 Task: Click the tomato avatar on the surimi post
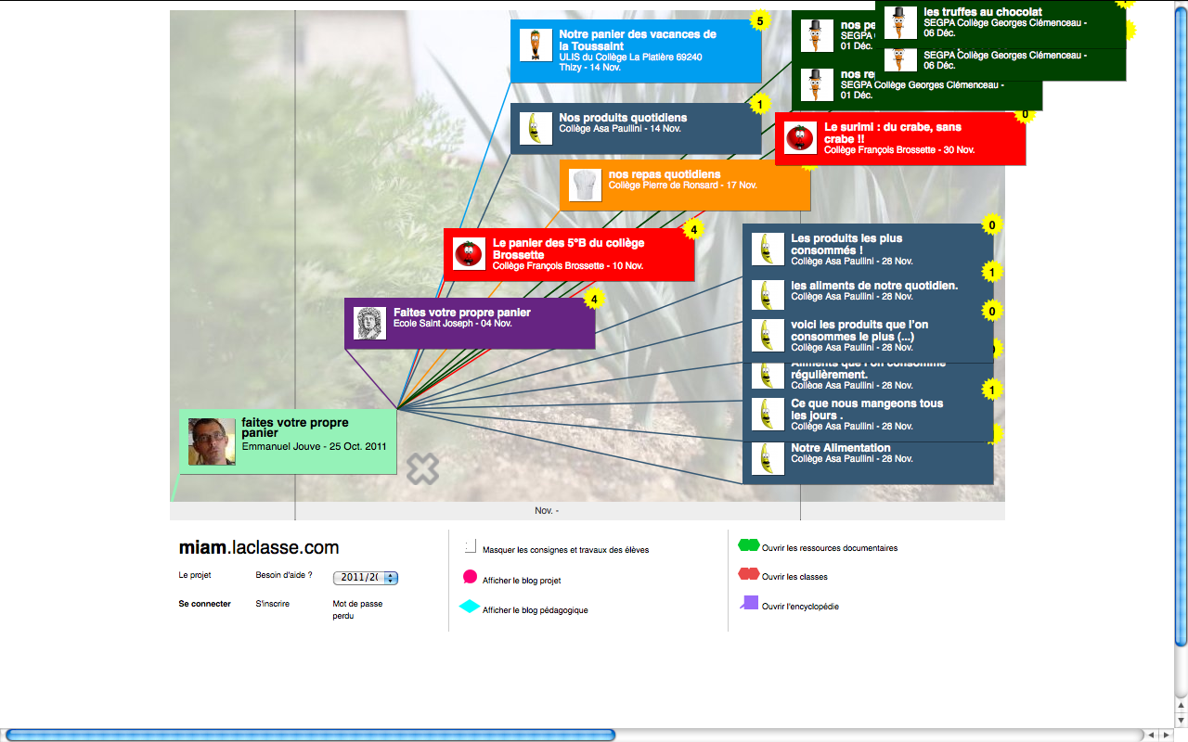coord(799,139)
